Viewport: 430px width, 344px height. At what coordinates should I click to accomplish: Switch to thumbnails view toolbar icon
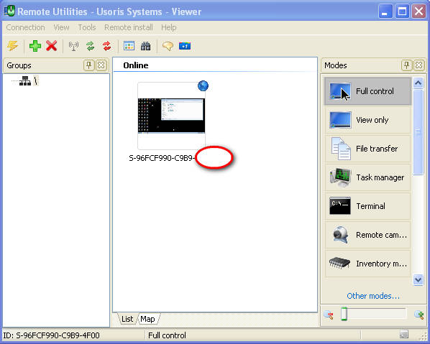point(129,46)
